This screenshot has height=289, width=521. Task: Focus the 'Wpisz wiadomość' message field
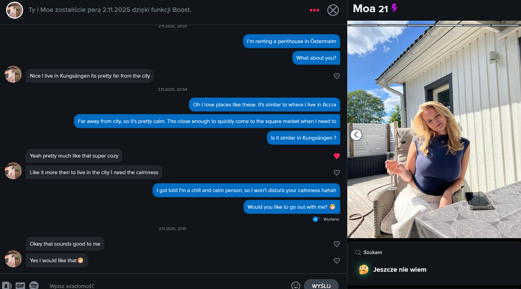pyautogui.click(x=166, y=286)
